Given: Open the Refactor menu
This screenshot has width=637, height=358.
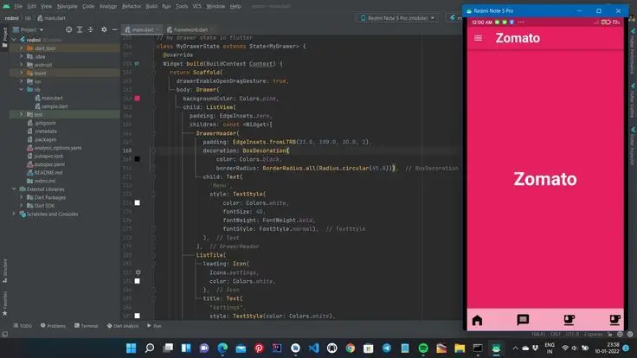Looking at the screenshot, I should (132, 6).
